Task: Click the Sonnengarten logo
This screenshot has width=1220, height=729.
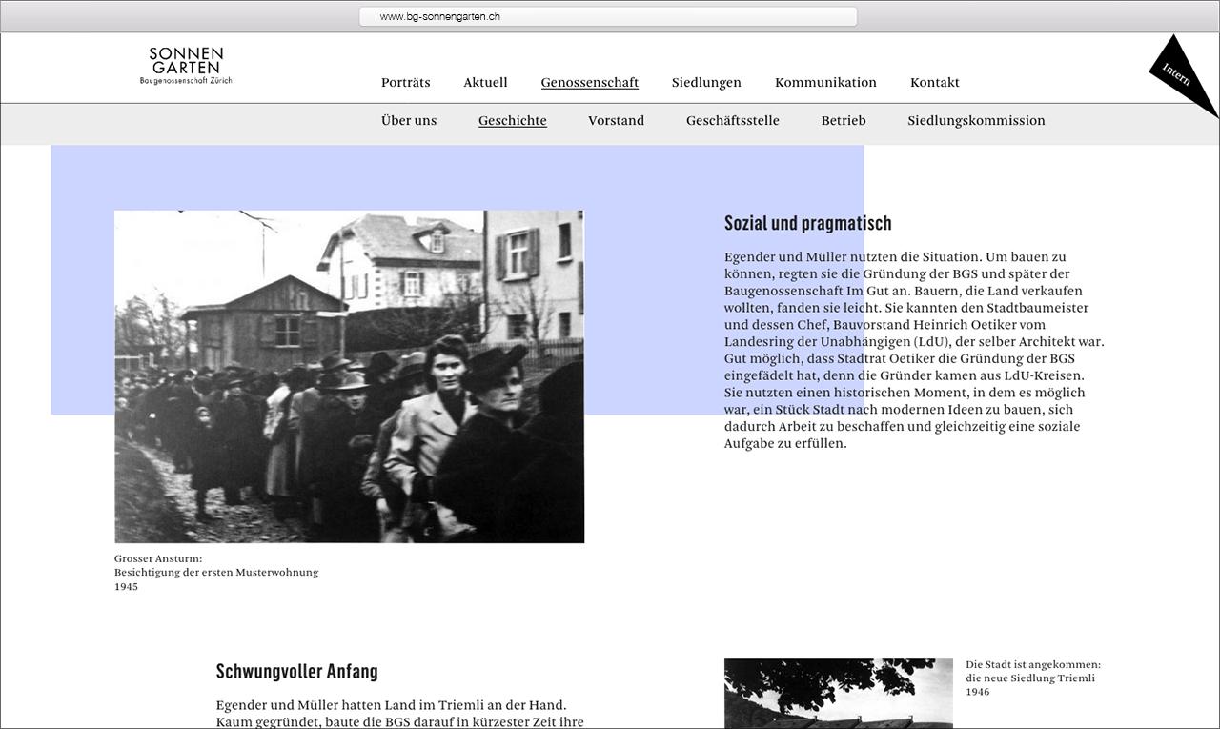Action: click(x=186, y=66)
